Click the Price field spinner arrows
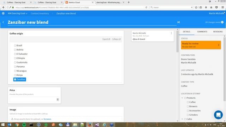Screen dimensions: 226x127 point(58,99)
